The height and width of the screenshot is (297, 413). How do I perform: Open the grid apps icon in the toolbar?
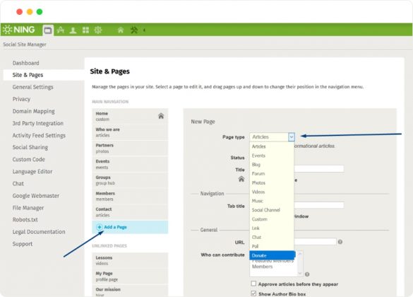tap(85, 30)
